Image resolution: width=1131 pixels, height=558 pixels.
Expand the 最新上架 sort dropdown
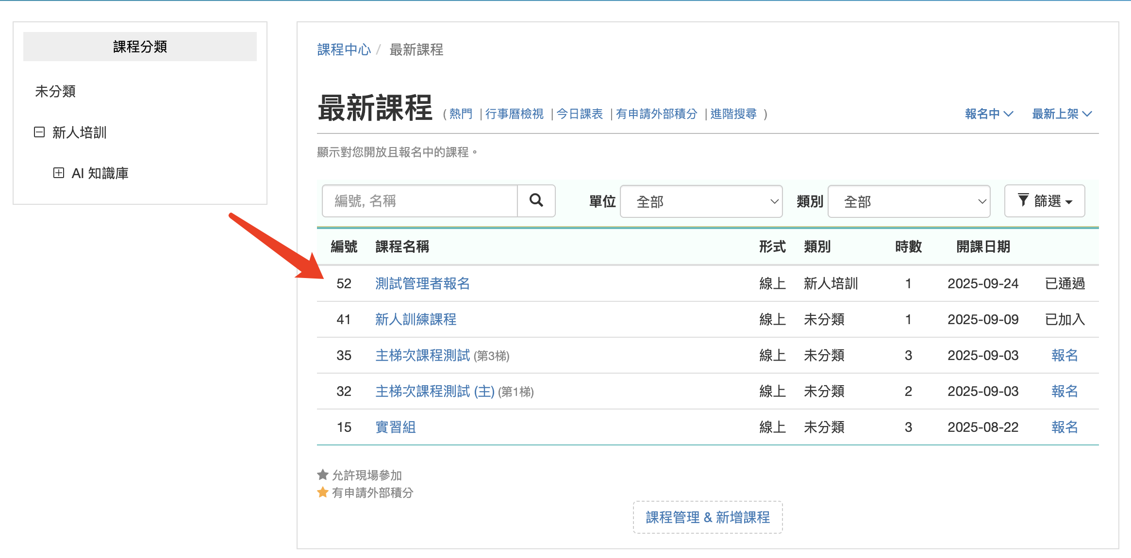pos(1062,114)
